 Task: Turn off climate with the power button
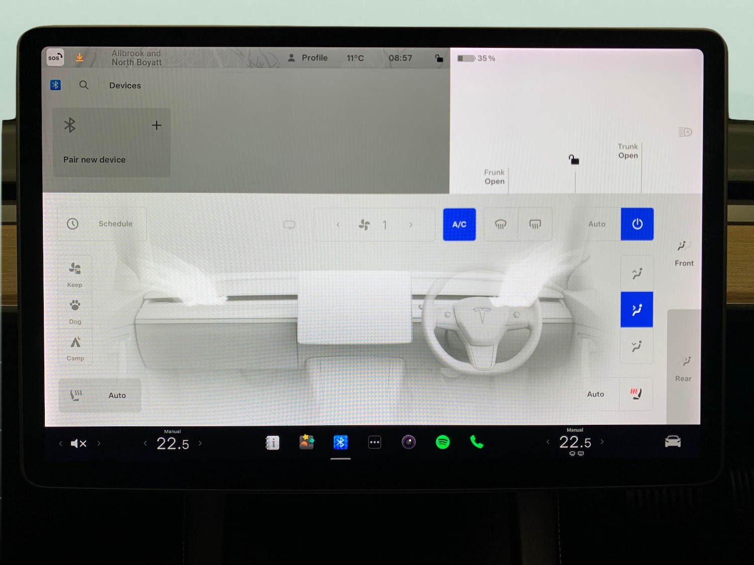point(637,224)
